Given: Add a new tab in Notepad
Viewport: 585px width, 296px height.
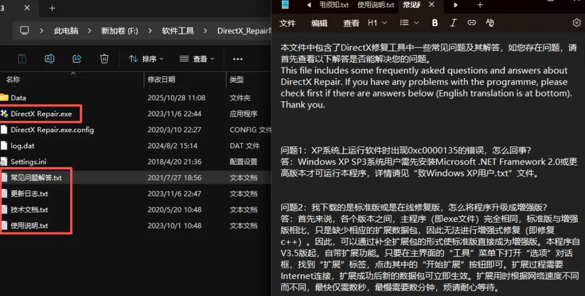Looking at the screenshot, I should click(x=480, y=5).
